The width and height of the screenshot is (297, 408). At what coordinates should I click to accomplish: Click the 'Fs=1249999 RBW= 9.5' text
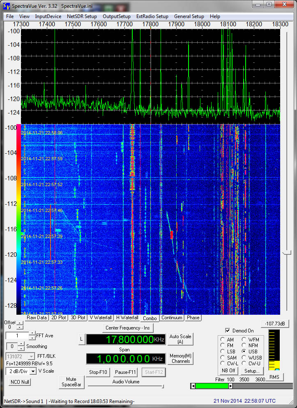pyautogui.click(x=30, y=363)
